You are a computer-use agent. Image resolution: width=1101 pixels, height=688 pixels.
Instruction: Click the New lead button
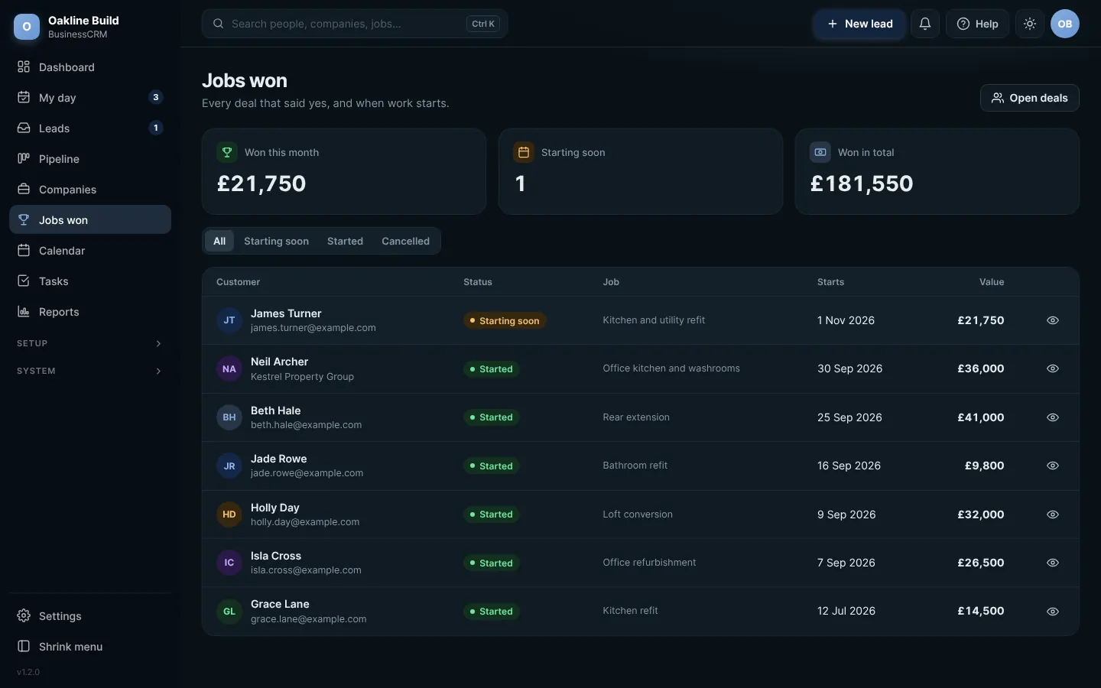859,24
